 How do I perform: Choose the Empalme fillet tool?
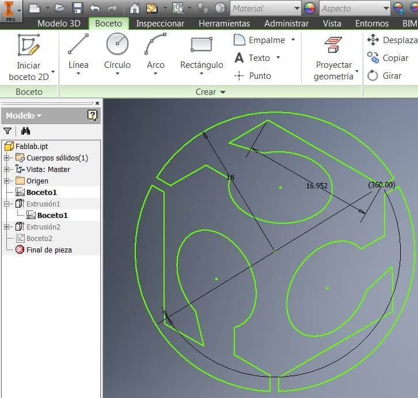259,40
